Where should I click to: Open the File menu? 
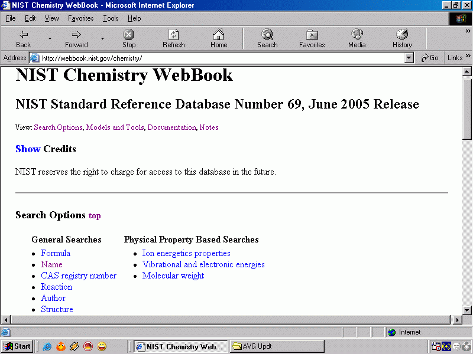[x=11, y=18]
